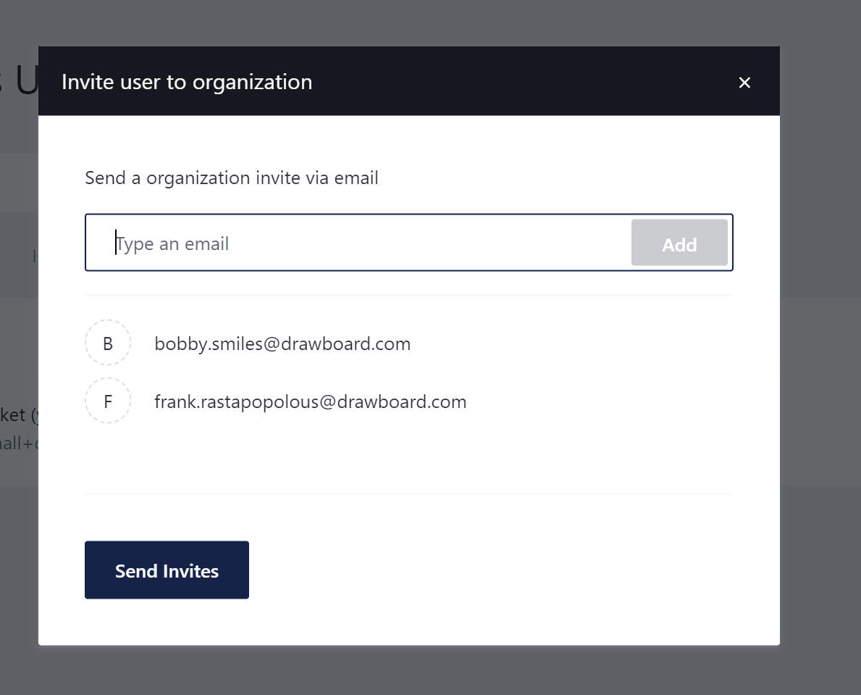Image resolution: width=861 pixels, height=695 pixels.
Task: Click frank.rastapopolous@drawboard.com email entry
Action: pyautogui.click(x=310, y=402)
